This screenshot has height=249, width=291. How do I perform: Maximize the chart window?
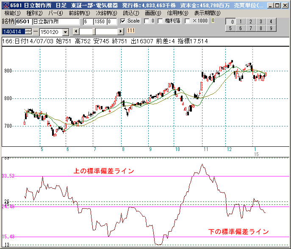[x=277, y=6]
